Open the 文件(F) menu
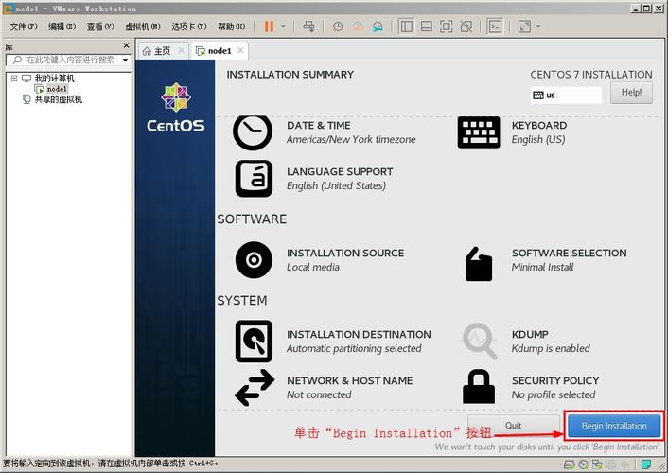Screen dimensions: 668x473 click(x=24, y=26)
